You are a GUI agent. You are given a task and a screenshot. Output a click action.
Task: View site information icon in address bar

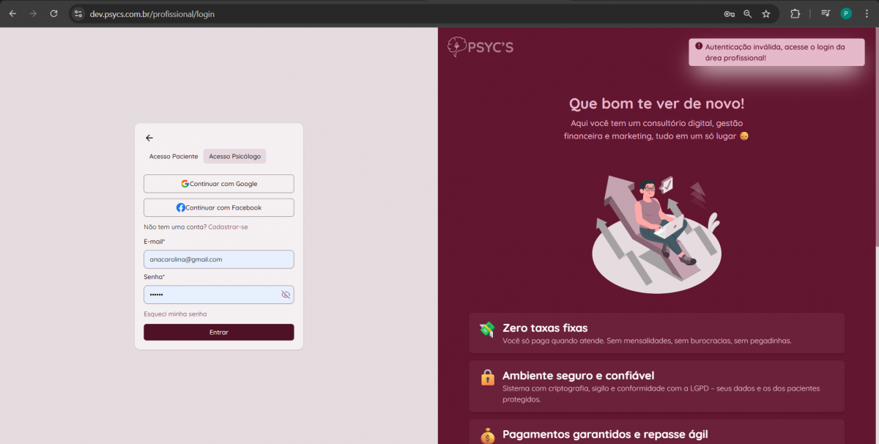click(79, 14)
